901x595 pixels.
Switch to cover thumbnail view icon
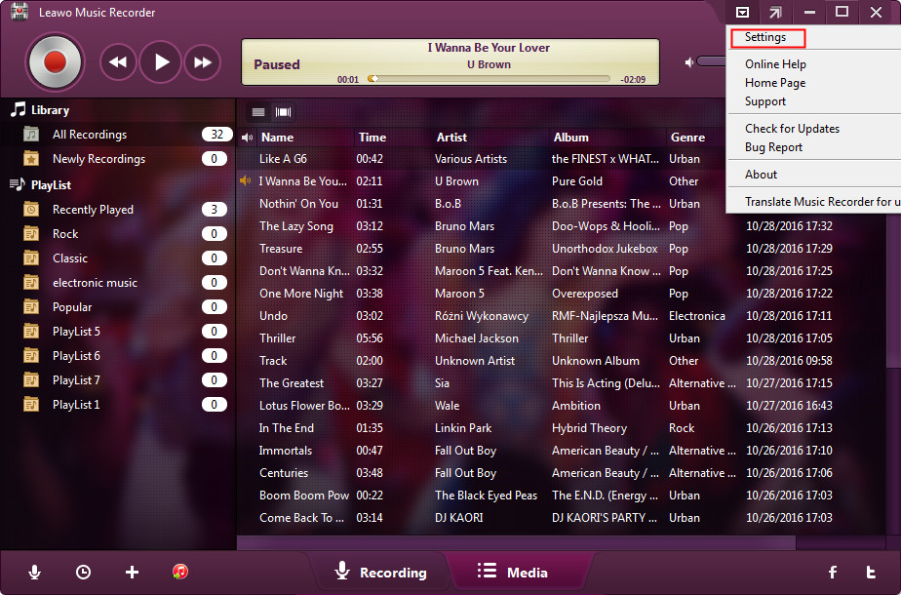coord(284,112)
